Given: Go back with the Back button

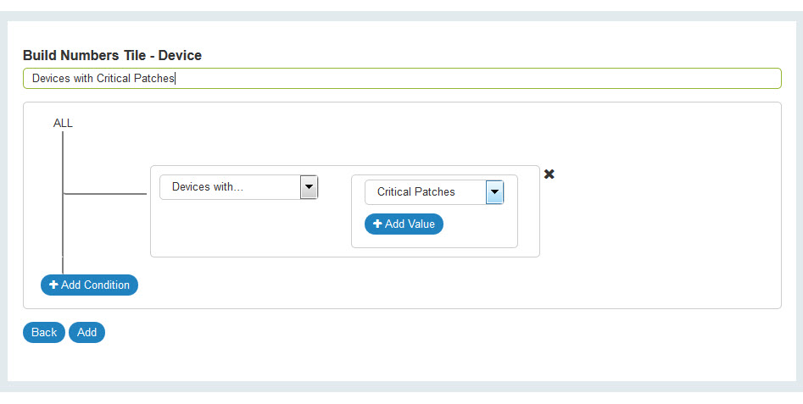Looking at the screenshot, I should click(x=44, y=332).
